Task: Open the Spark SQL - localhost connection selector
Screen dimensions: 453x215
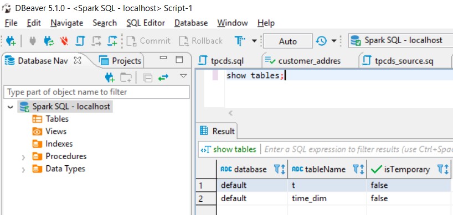Action: tap(400, 41)
